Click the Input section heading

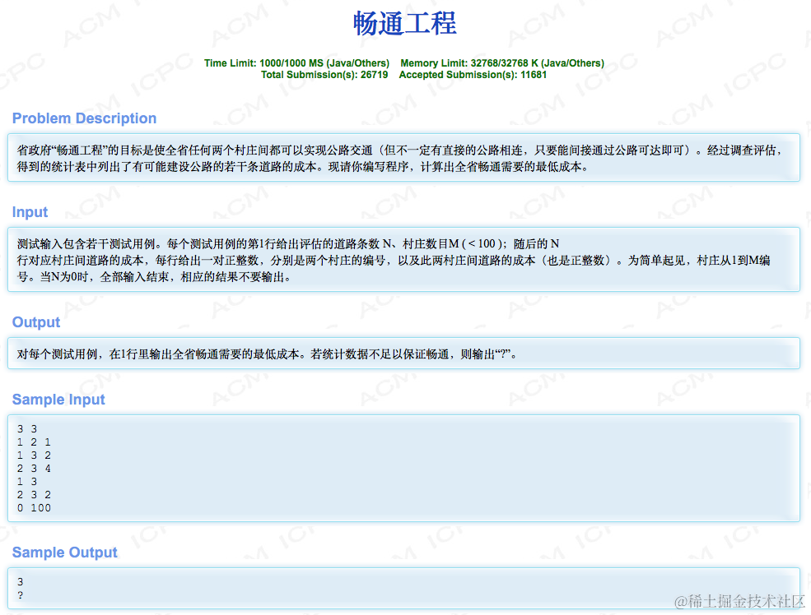[x=30, y=212]
